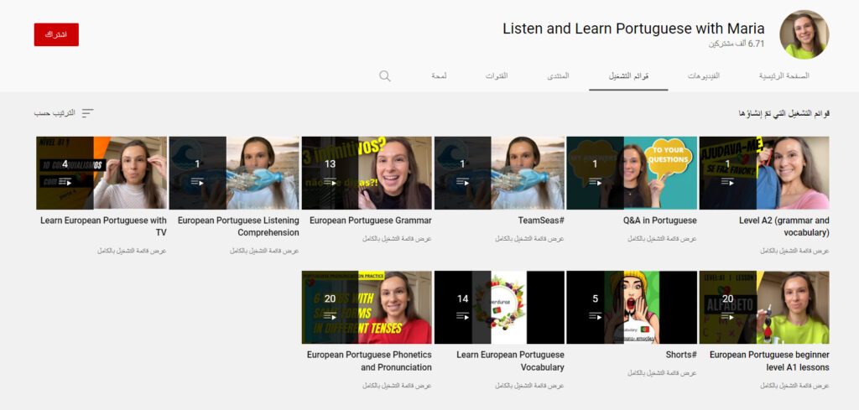The image size is (859, 410).
Task: Open European Portuguese Phonetics and Pronunciation thumbnail
Action: point(367,307)
